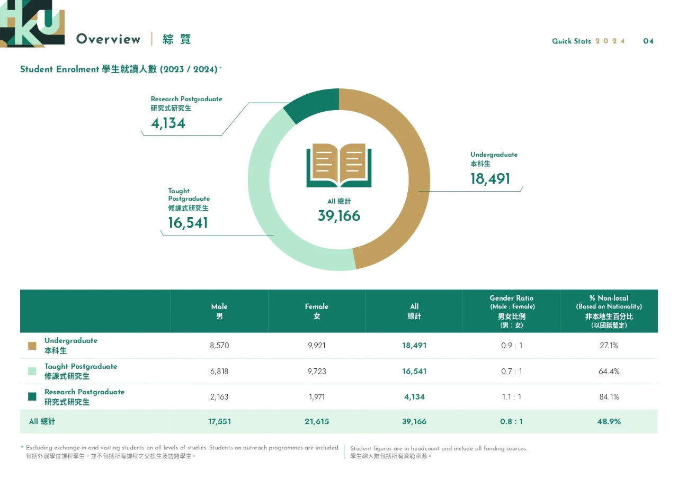Select the dark green Research Postgraduate swatch
Screen dimensions: 678x479
pyautogui.click(x=32, y=396)
